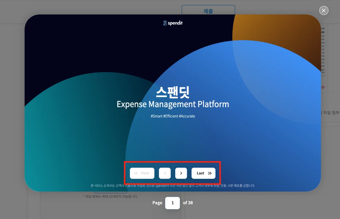Viewport: 340px width, 219px height.
Task: Click the 'Expense Management Platform' title text
Action: (173, 104)
